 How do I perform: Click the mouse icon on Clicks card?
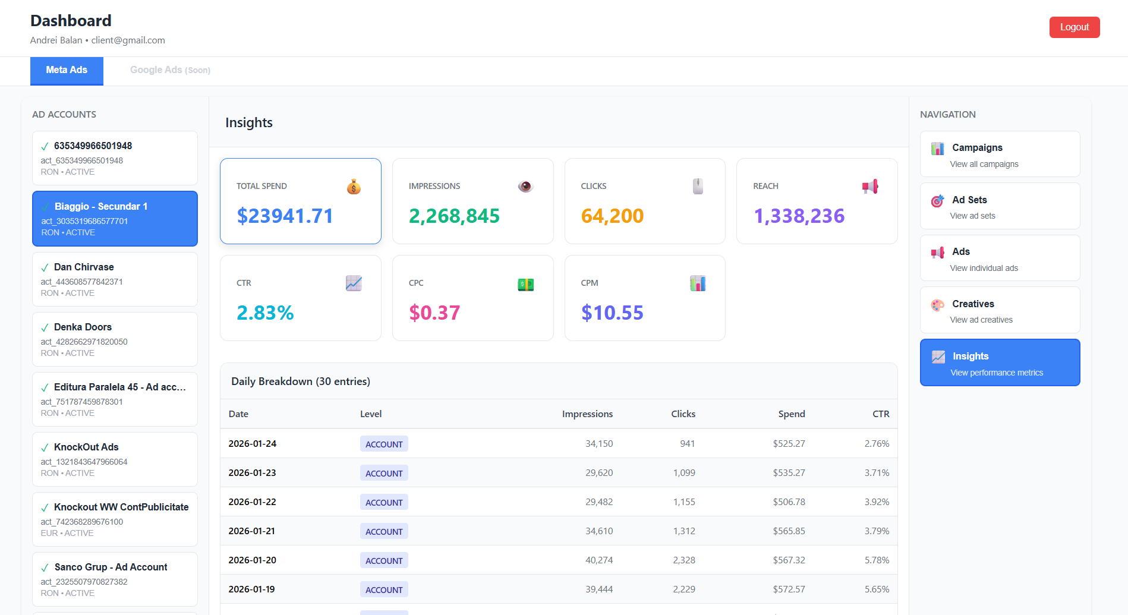[x=698, y=187]
